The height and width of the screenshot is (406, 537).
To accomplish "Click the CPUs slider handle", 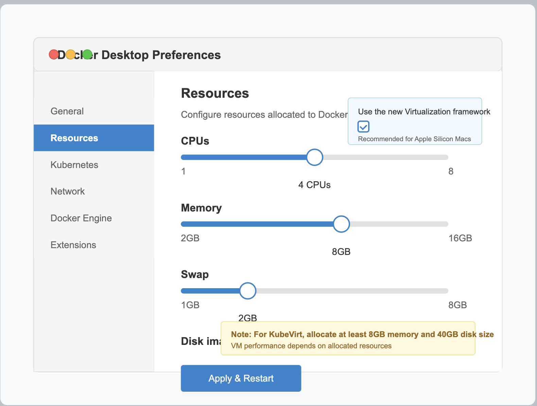I will pos(315,157).
